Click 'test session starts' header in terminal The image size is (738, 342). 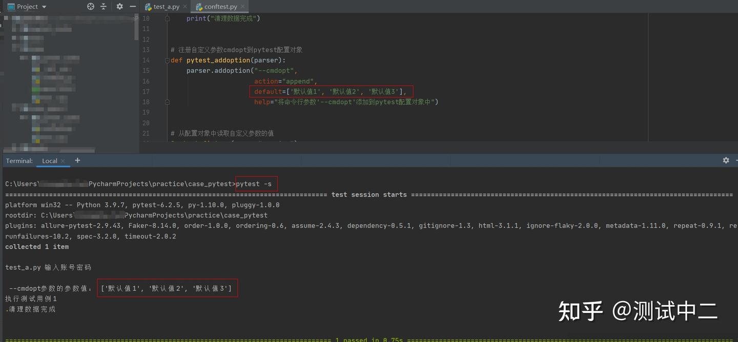[x=369, y=195]
